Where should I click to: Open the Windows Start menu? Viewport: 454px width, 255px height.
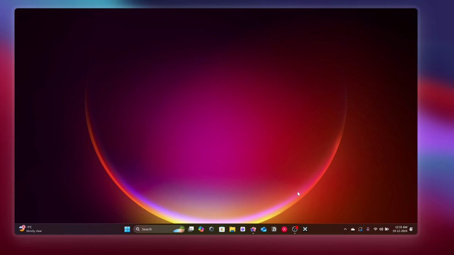[127, 229]
